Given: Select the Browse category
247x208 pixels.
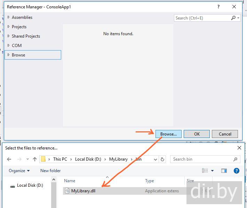Looking at the screenshot, I should click(x=33, y=55).
